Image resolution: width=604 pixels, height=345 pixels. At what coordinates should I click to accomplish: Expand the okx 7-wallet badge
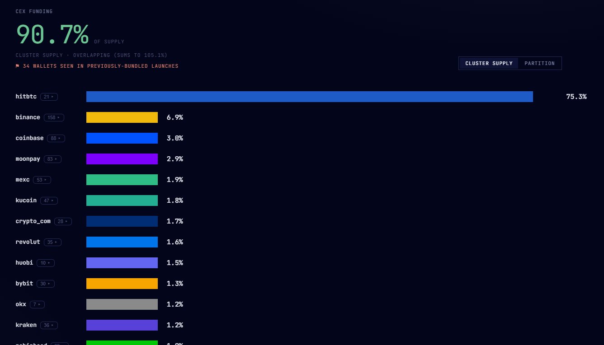pos(37,304)
